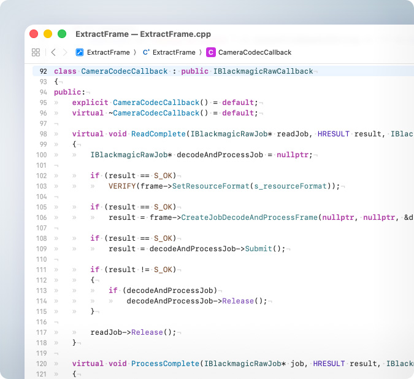Close the ExtractFrame window

click(34, 34)
